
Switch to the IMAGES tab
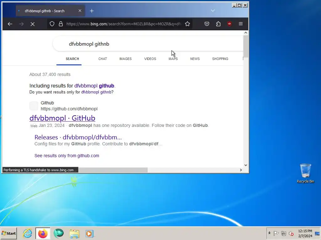125,59
